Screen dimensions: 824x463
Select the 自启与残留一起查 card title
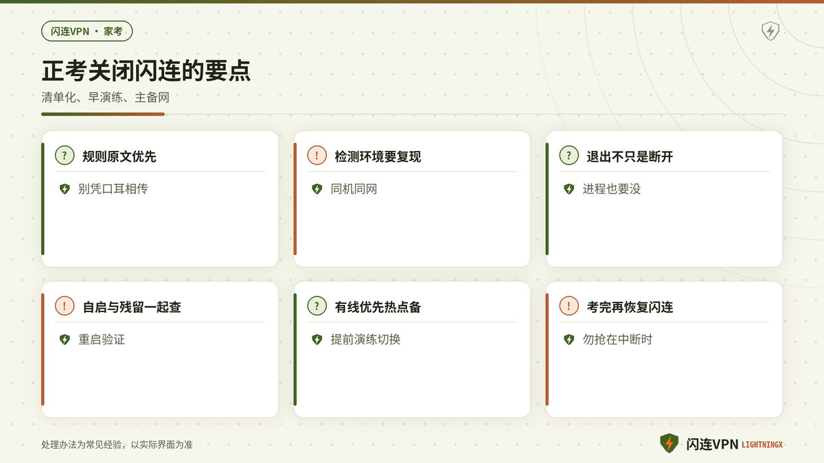pyautogui.click(x=132, y=307)
